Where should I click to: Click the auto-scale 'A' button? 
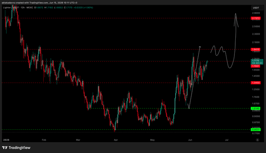click(x=258, y=140)
